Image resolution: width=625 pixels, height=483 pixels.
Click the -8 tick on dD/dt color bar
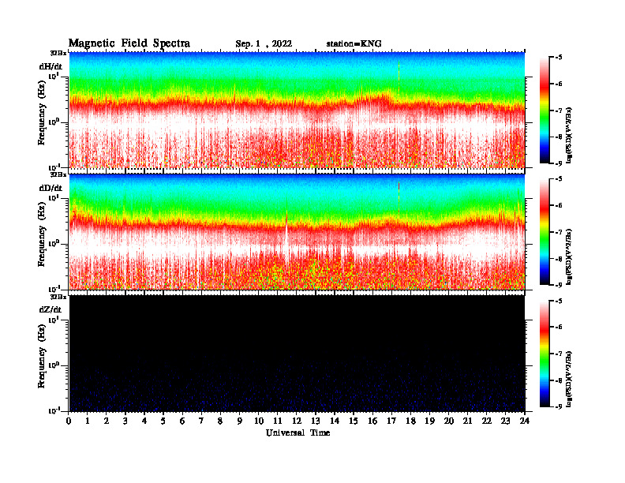pos(559,259)
